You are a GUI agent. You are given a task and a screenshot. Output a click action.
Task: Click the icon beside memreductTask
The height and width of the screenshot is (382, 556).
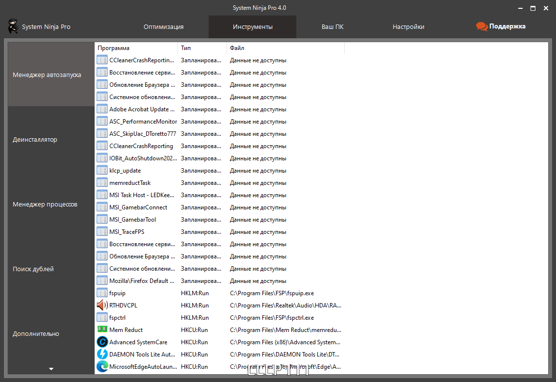point(102,183)
